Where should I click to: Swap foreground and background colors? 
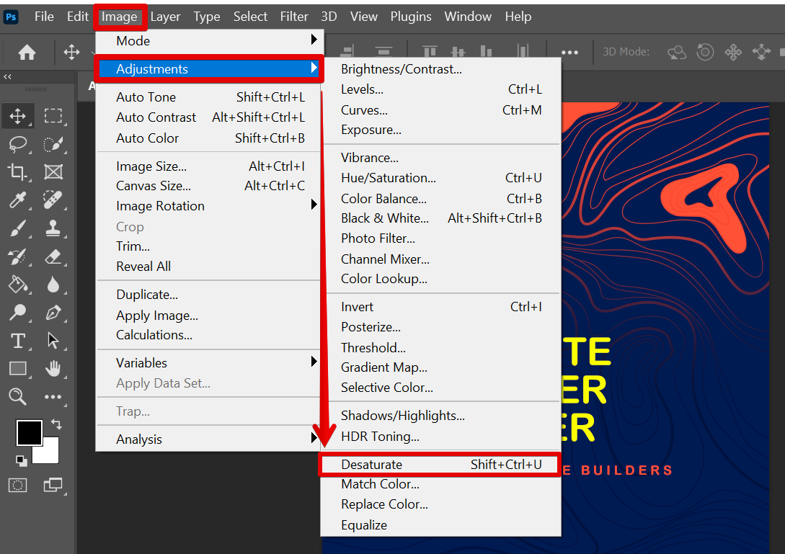56,424
